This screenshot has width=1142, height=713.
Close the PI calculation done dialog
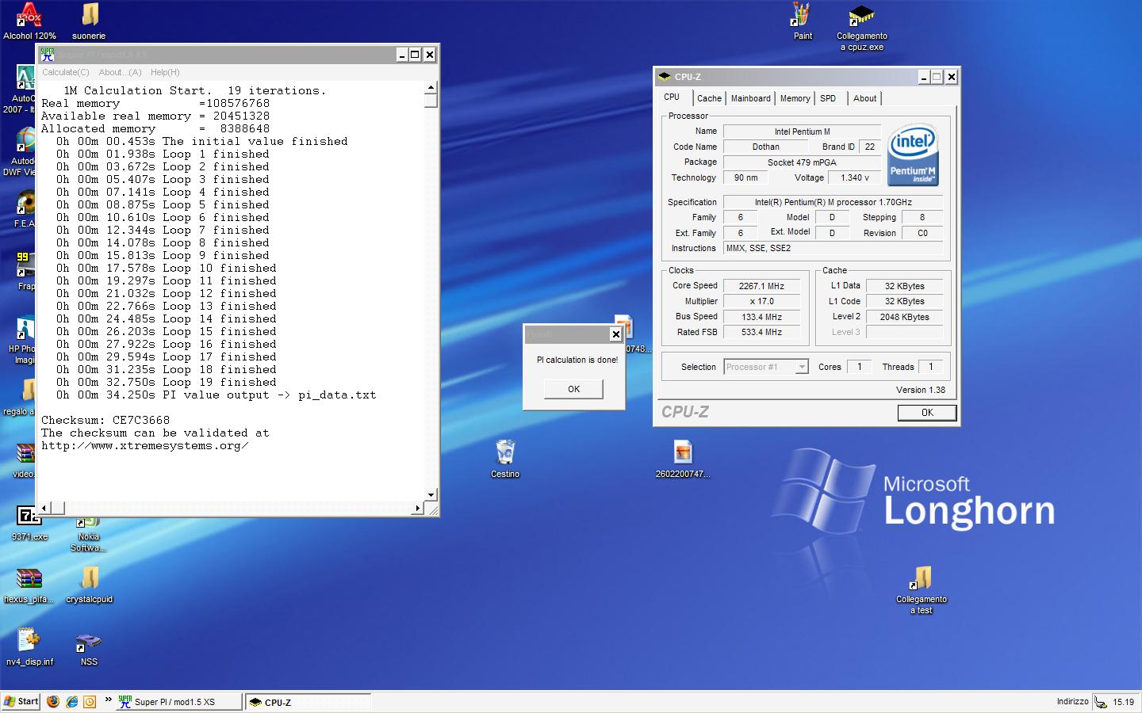click(x=615, y=334)
